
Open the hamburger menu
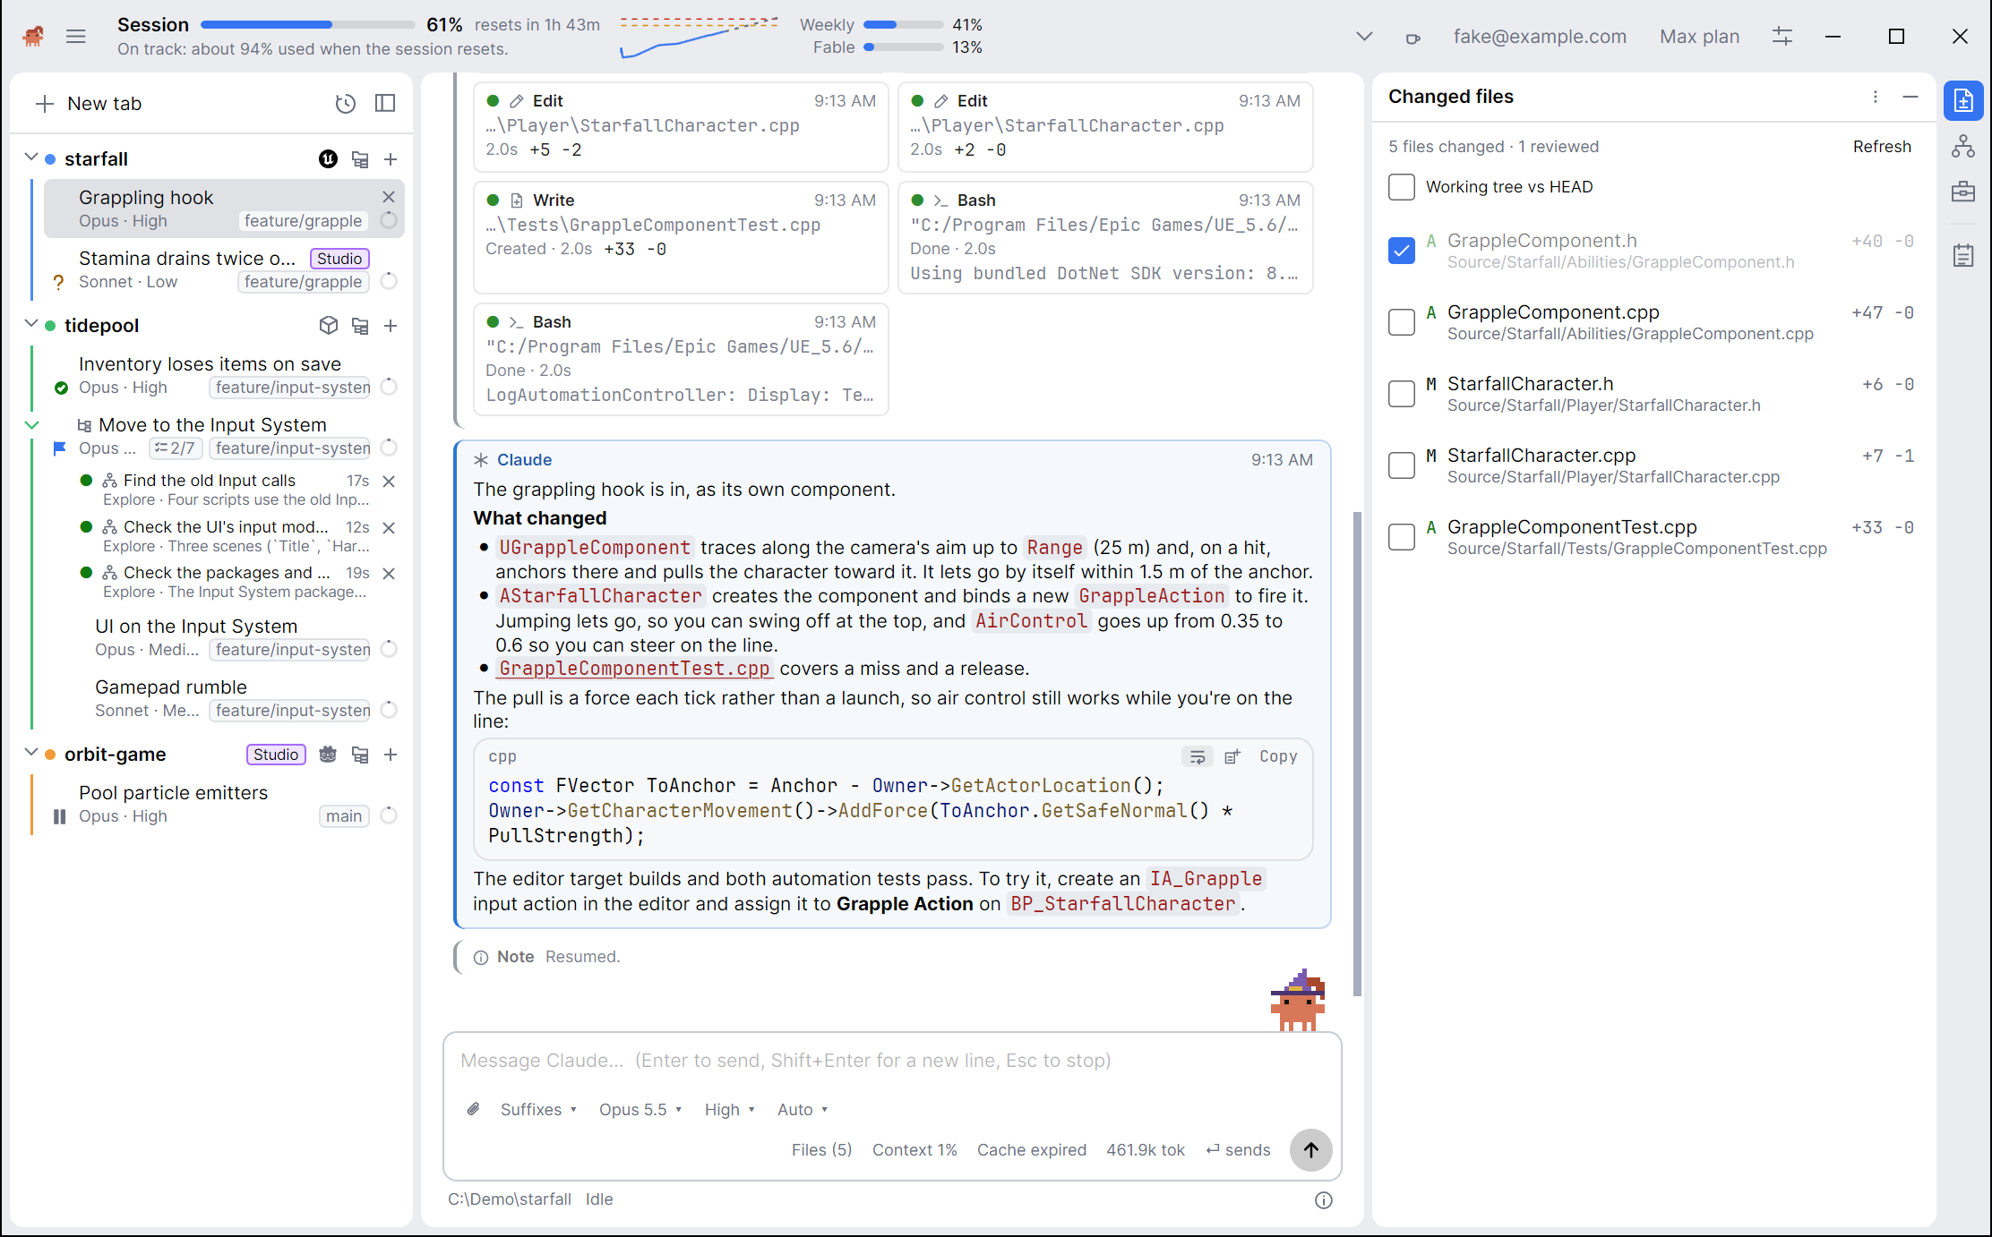click(x=76, y=37)
